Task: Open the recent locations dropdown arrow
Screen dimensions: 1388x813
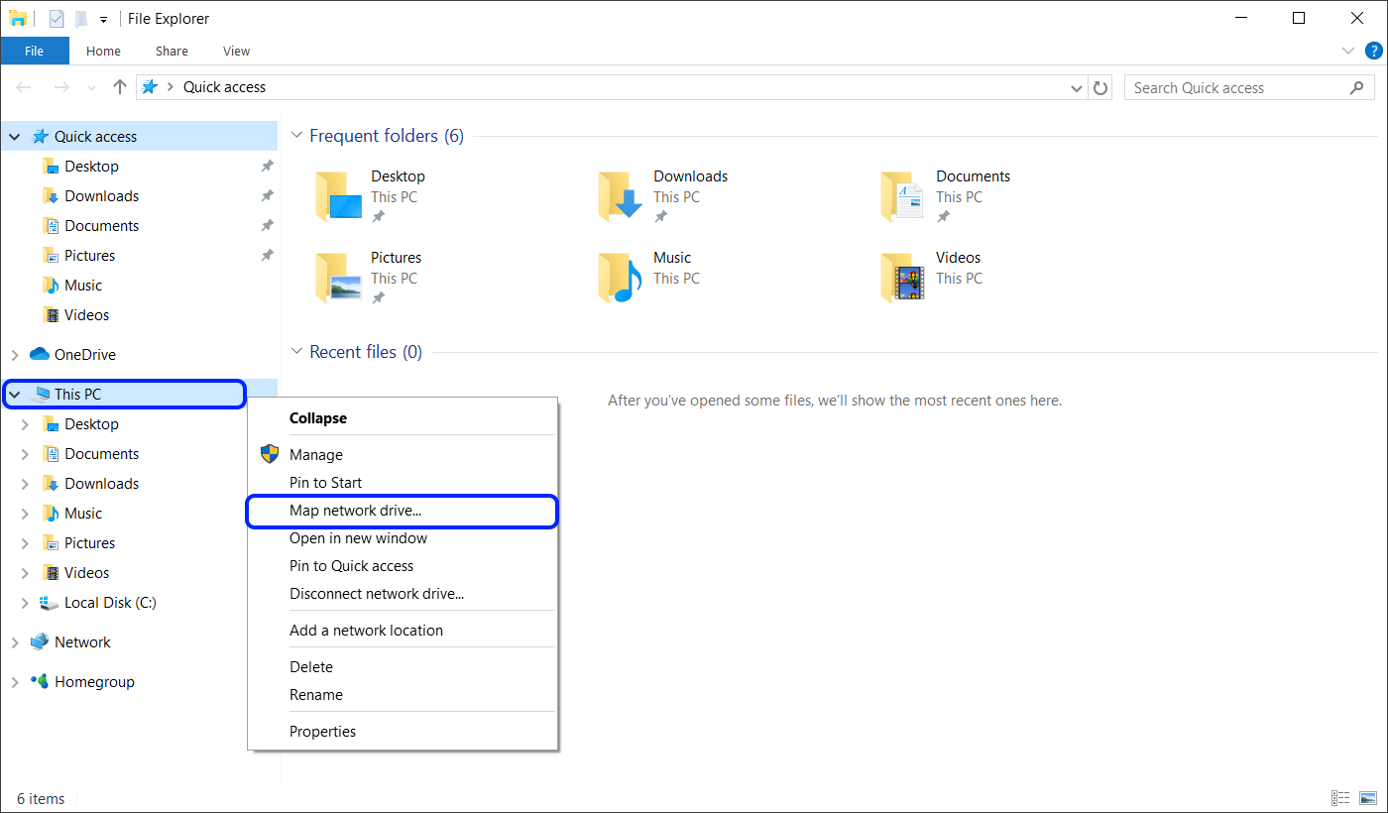Action: tap(92, 88)
